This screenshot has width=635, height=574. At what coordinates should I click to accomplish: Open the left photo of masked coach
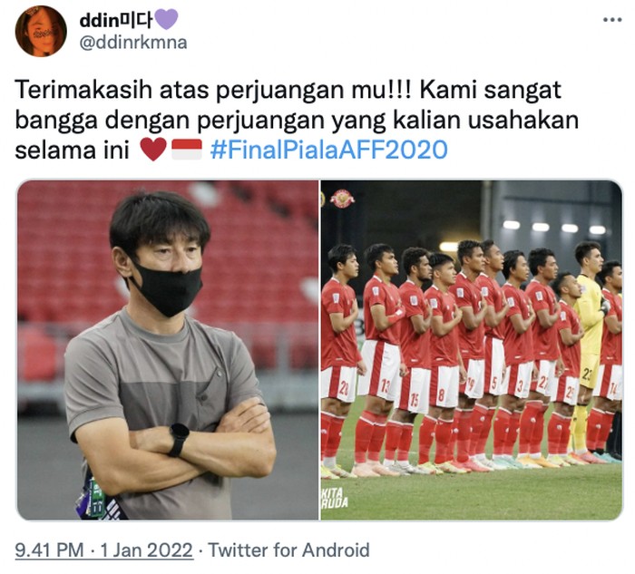pos(167,350)
